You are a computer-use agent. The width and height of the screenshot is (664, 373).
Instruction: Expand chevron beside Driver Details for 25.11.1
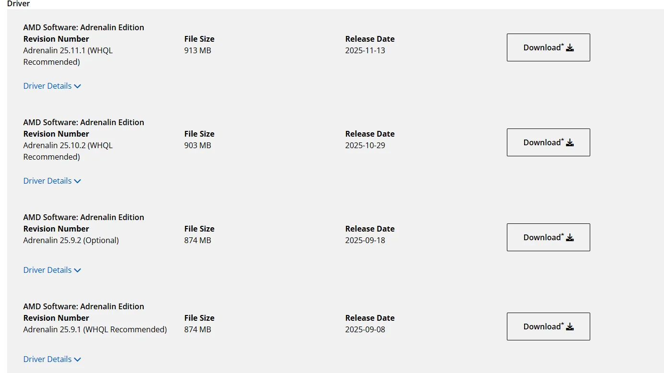78,86
